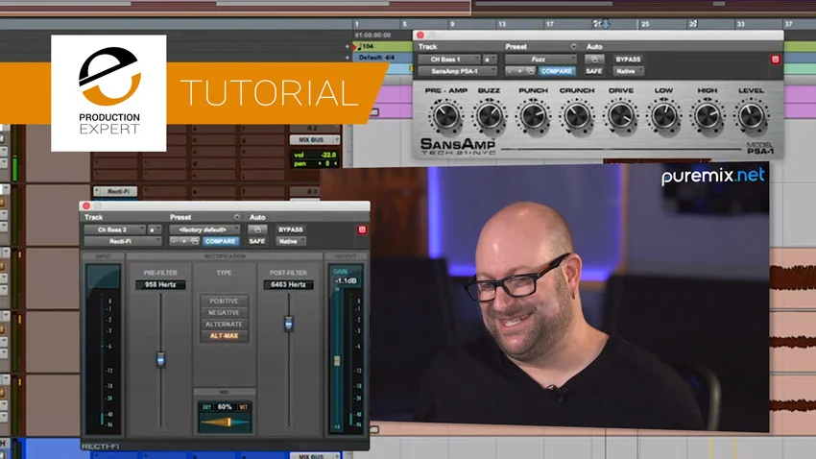
Task: Open preset folder icon in SansAmp window
Action: click(530, 71)
